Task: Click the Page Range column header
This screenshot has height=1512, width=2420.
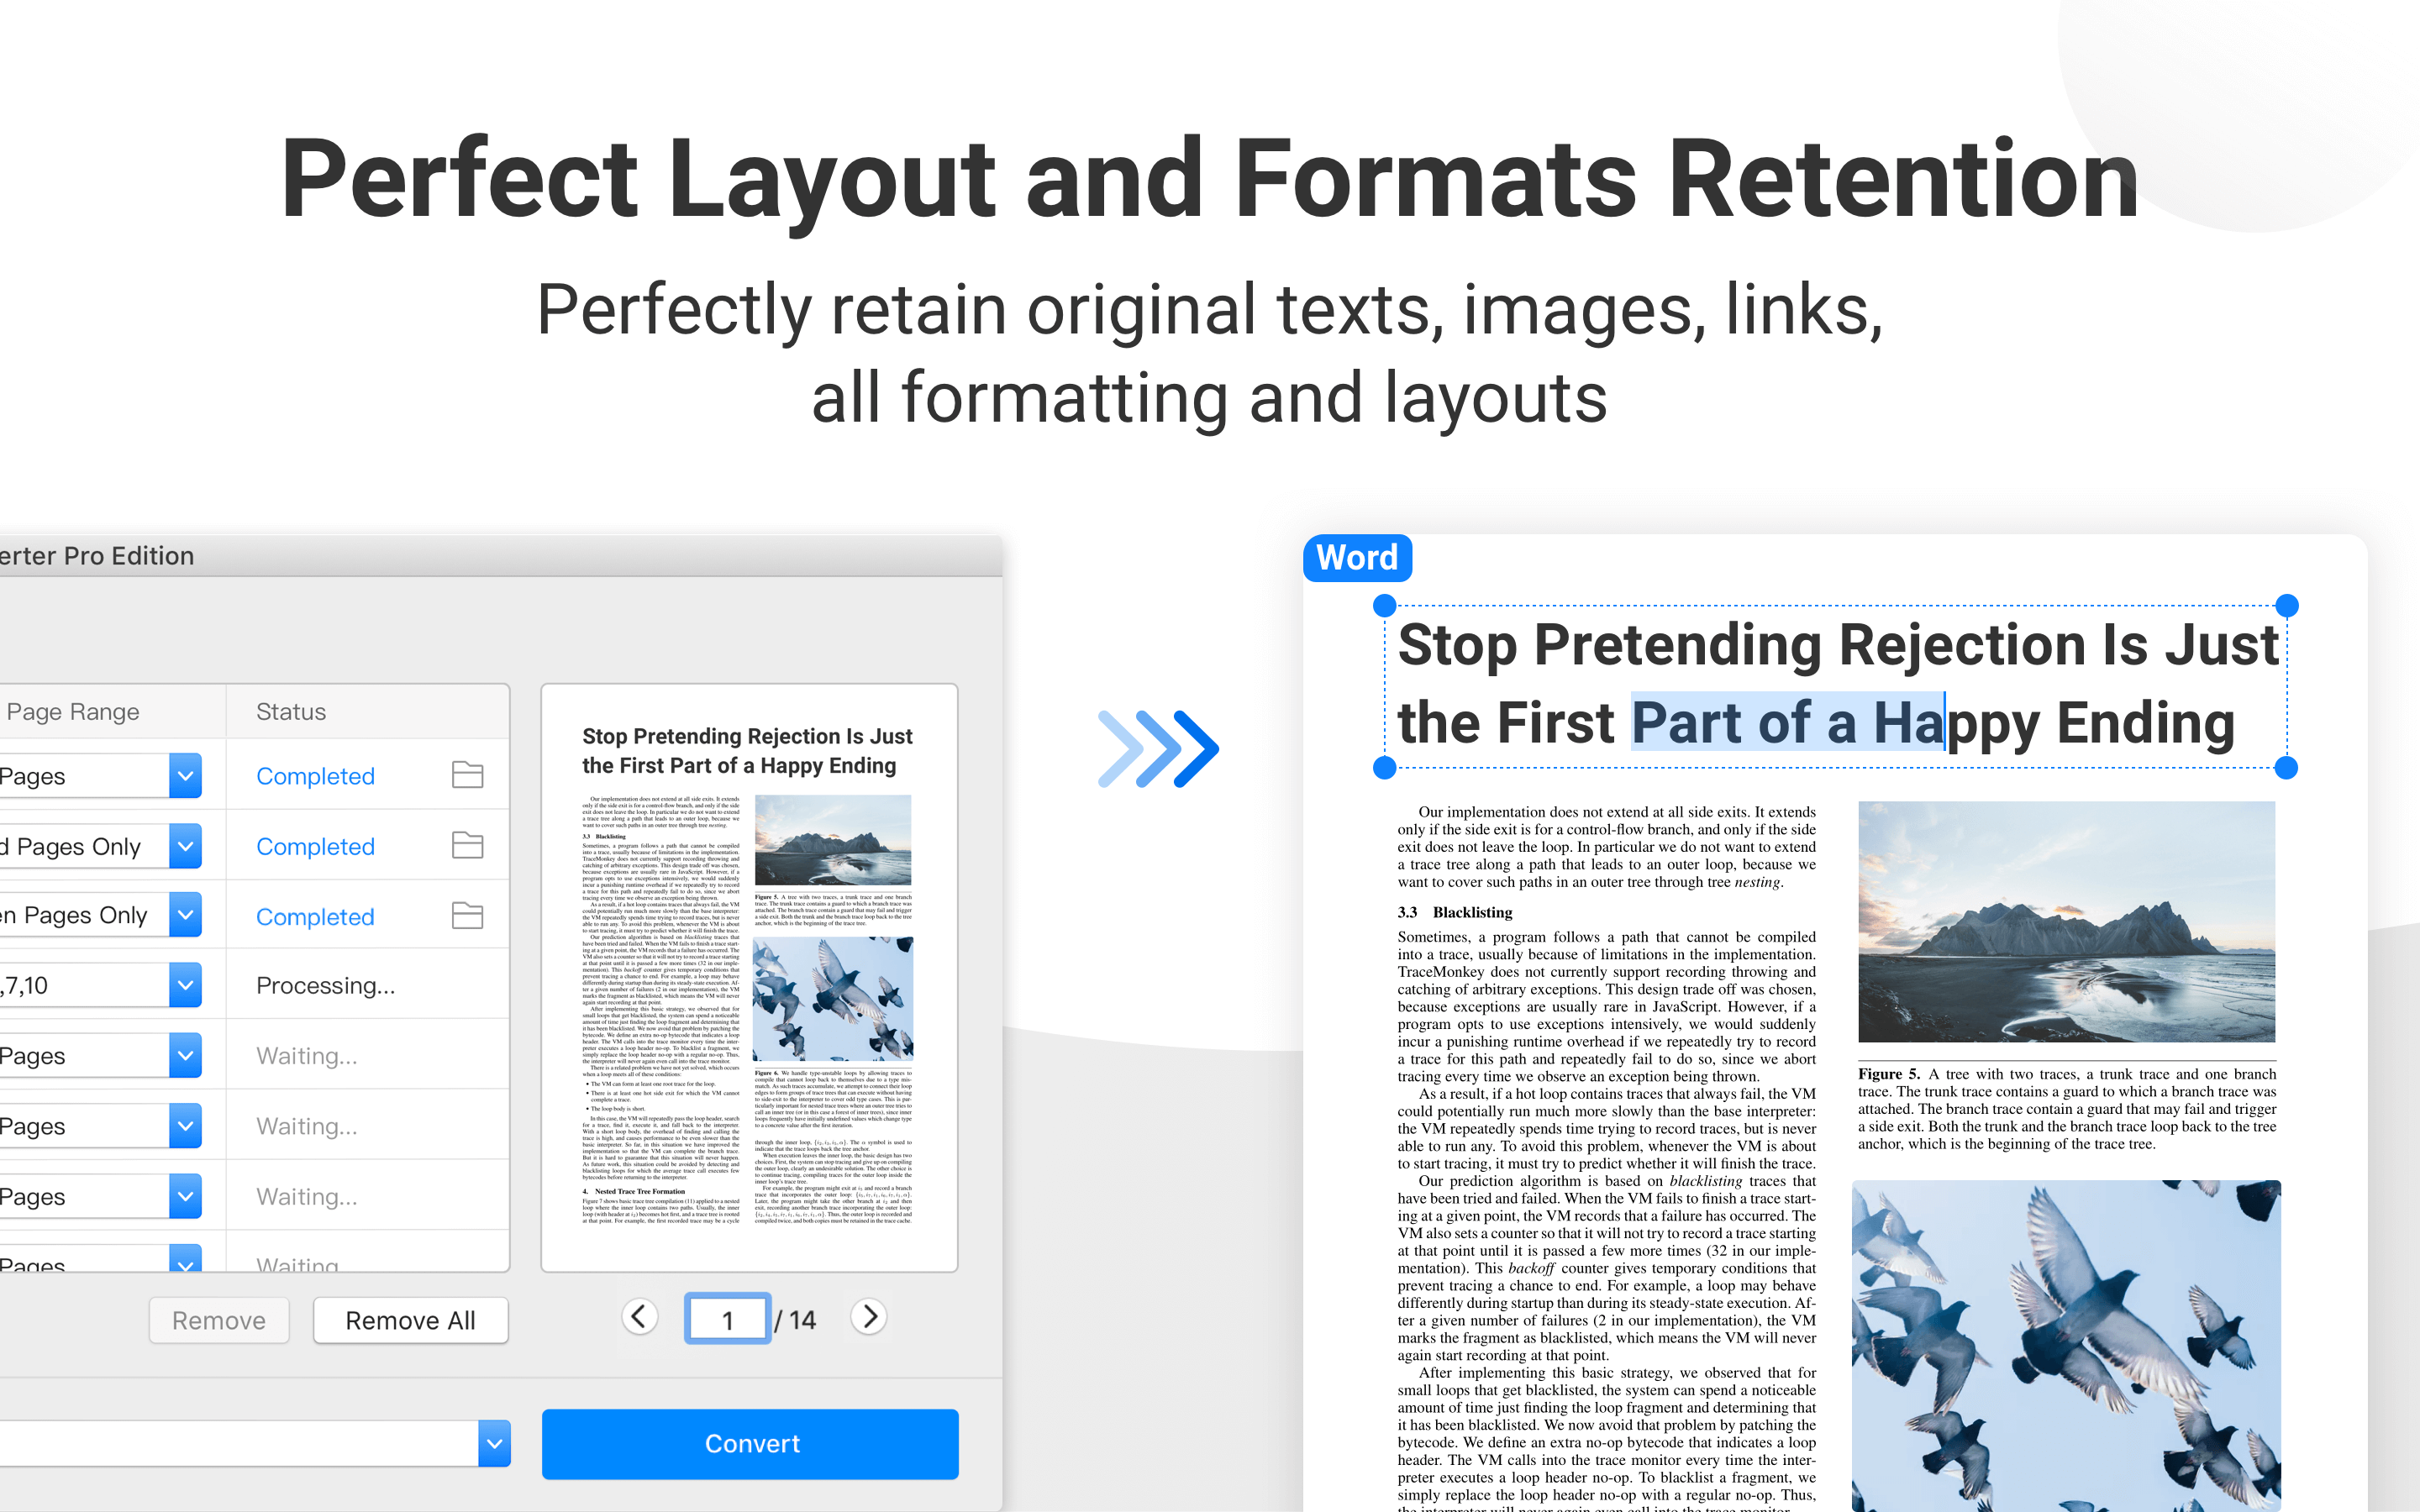Action: [x=73, y=712]
